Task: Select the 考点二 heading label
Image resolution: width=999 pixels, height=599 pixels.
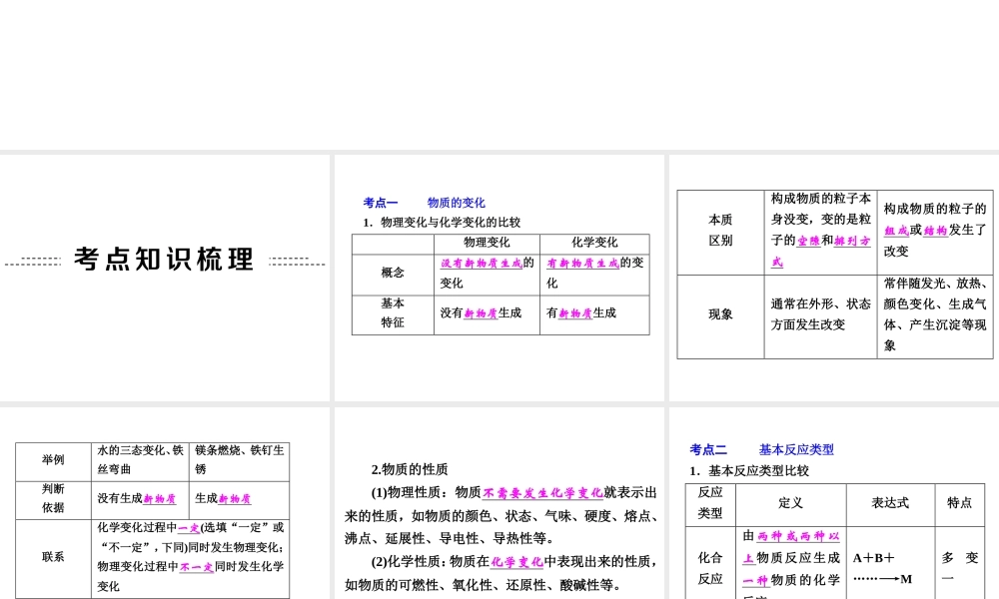Action: pos(708,449)
